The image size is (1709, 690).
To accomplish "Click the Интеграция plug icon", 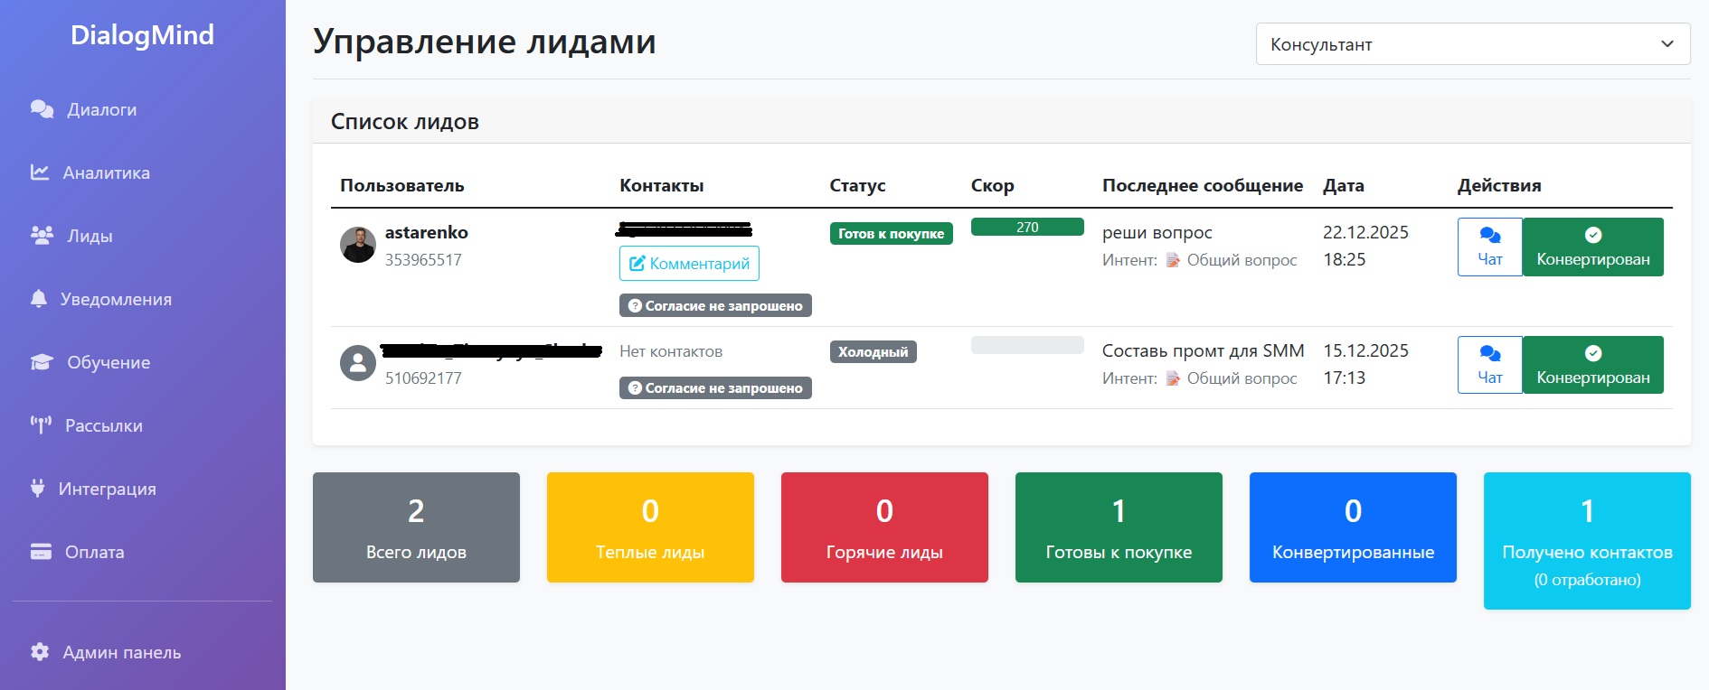I will [37, 488].
